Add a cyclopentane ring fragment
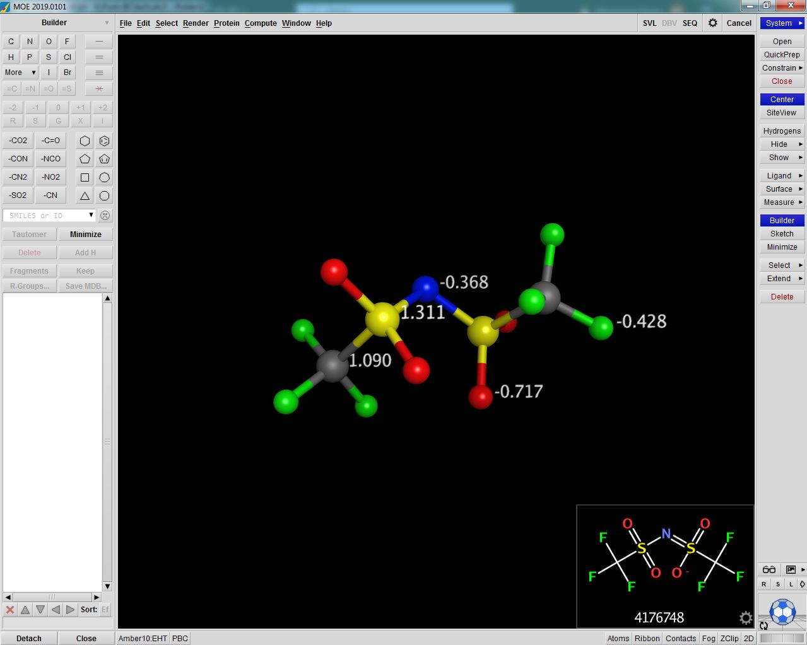The width and height of the screenshot is (807, 645). click(x=85, y=159)
